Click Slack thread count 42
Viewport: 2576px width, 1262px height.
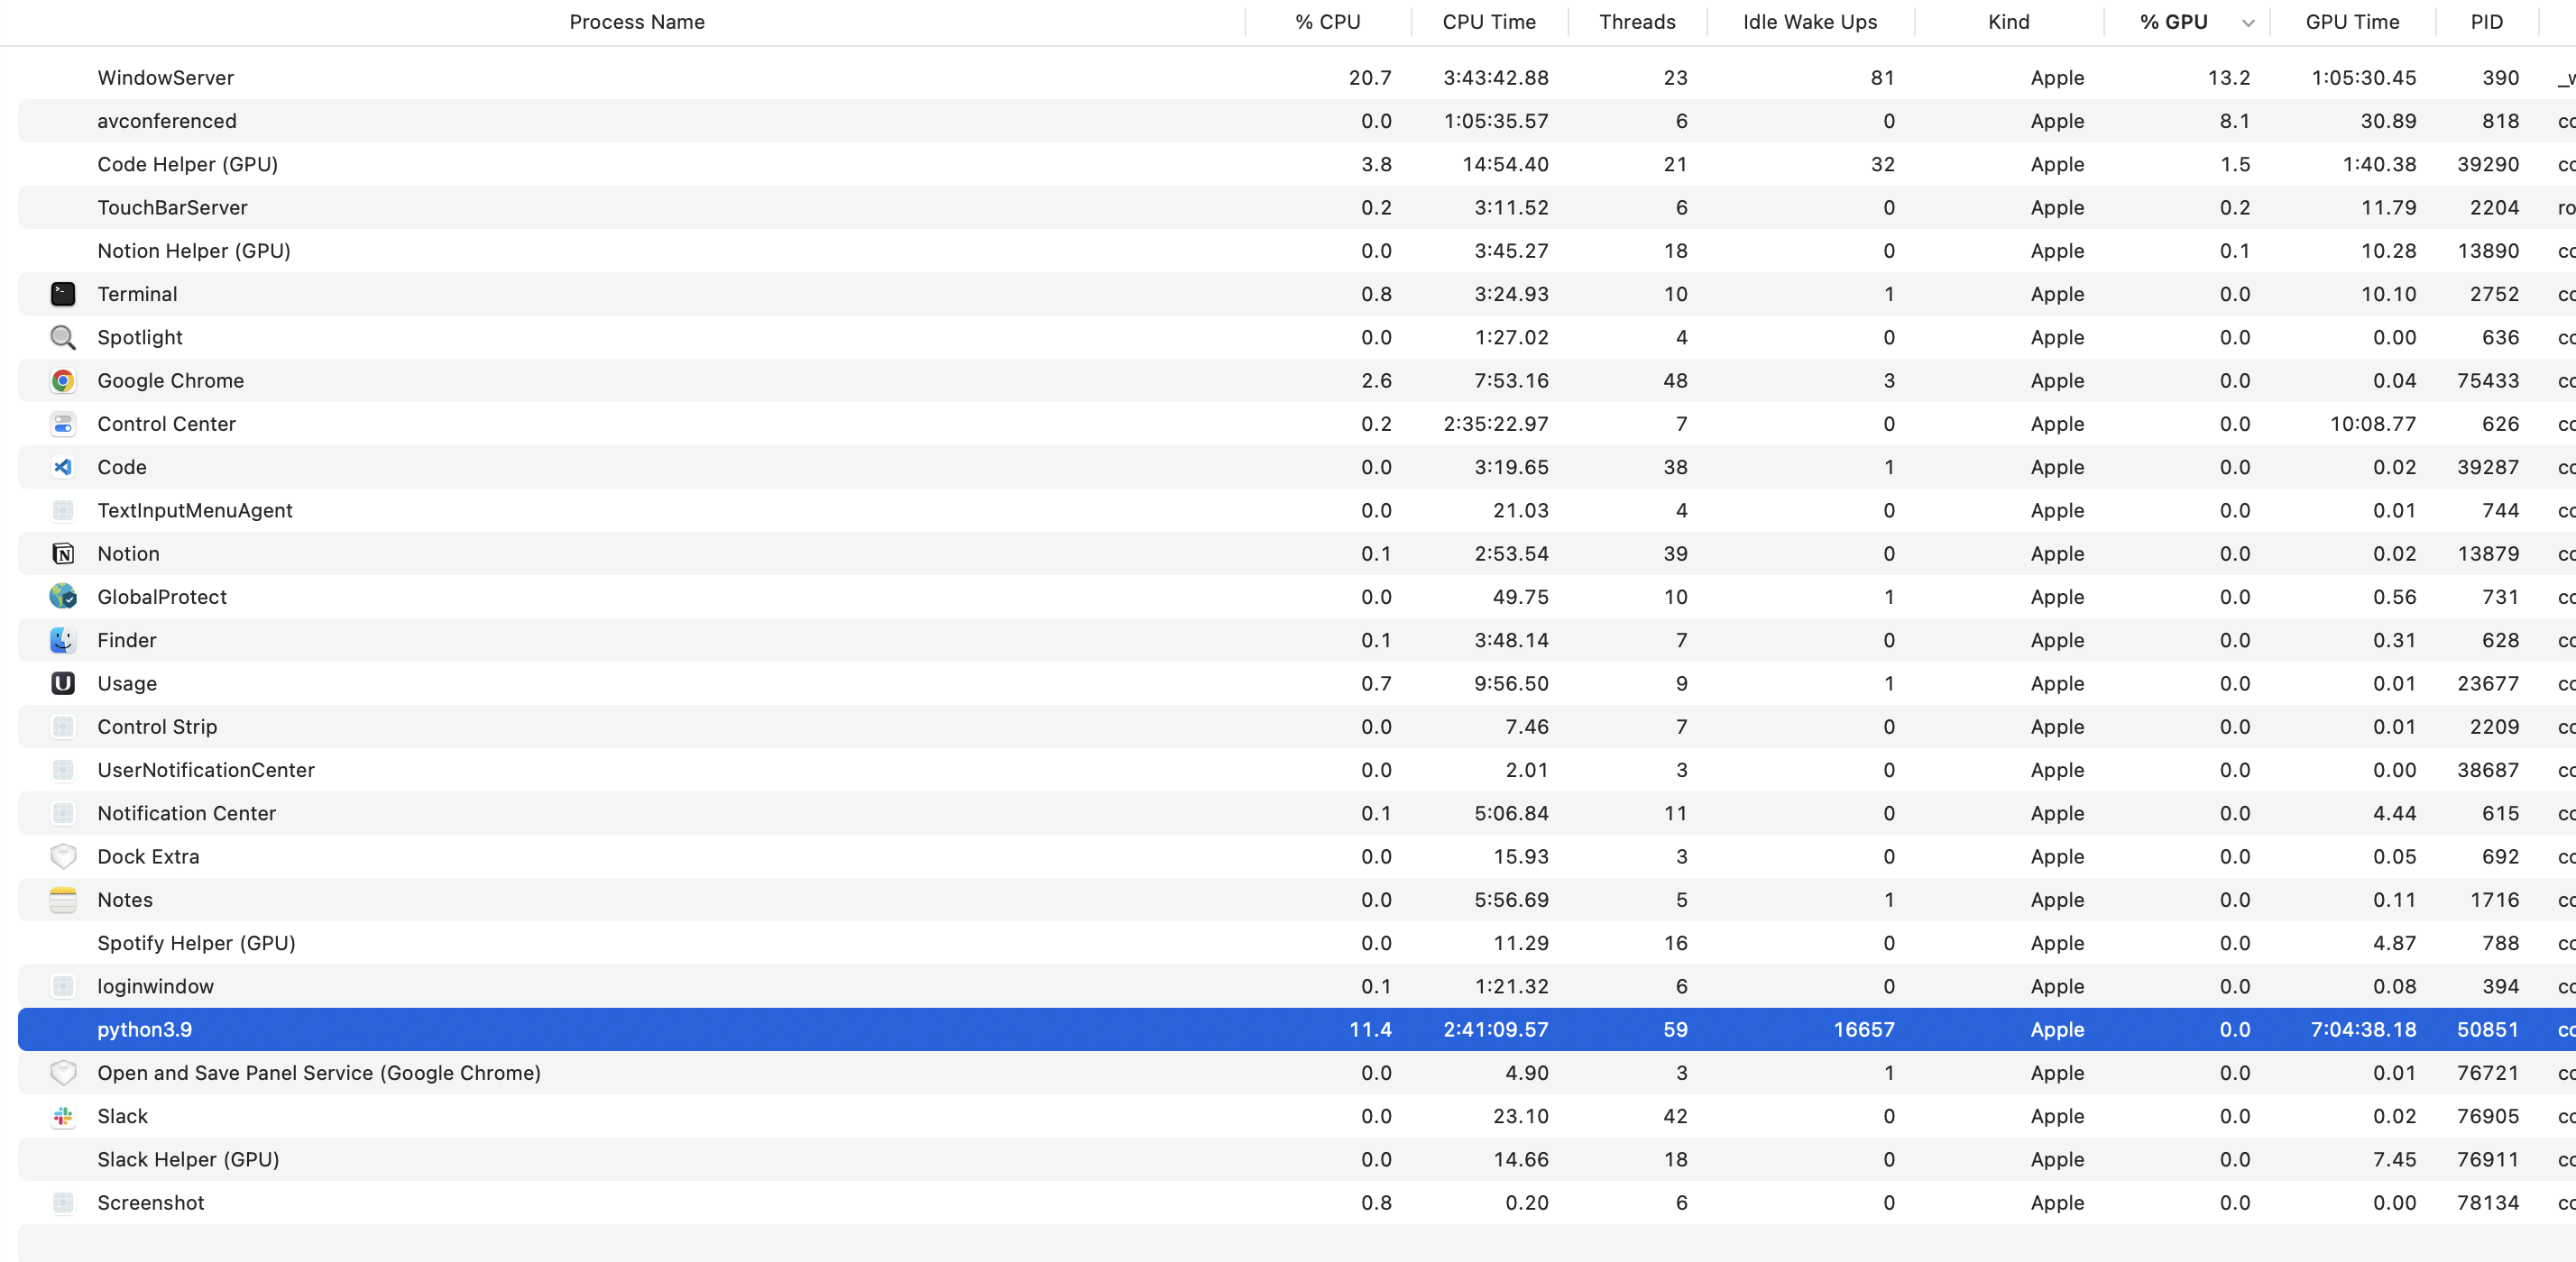1676,1116
